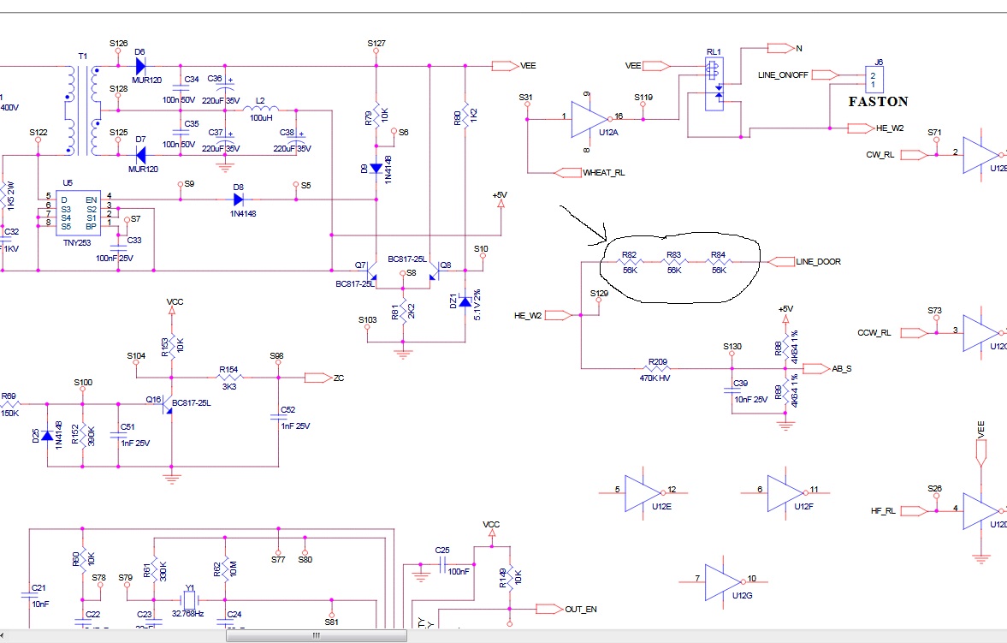Viewport: 1007px width, 643px height.
Task: Click the TNY253 U5 chip body
Action: point(77,213)
